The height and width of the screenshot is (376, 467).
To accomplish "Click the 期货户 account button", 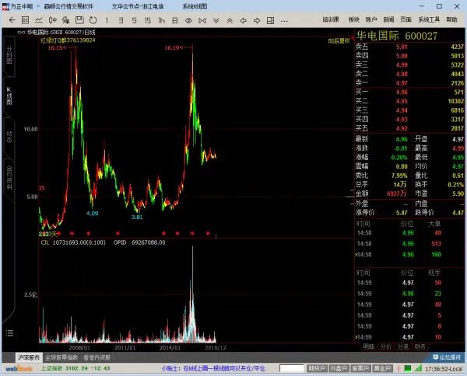I will click(x=317, y=367).
